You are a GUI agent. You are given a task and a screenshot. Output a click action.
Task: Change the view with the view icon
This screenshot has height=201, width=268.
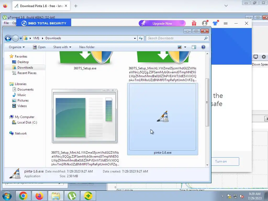tap(180, 47)
